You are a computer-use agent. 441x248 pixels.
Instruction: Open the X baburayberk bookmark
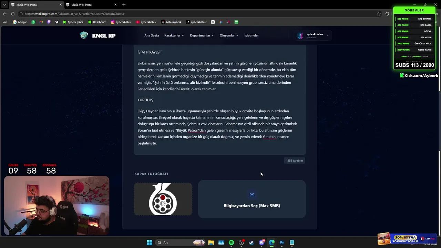click(x=171, y=22)
